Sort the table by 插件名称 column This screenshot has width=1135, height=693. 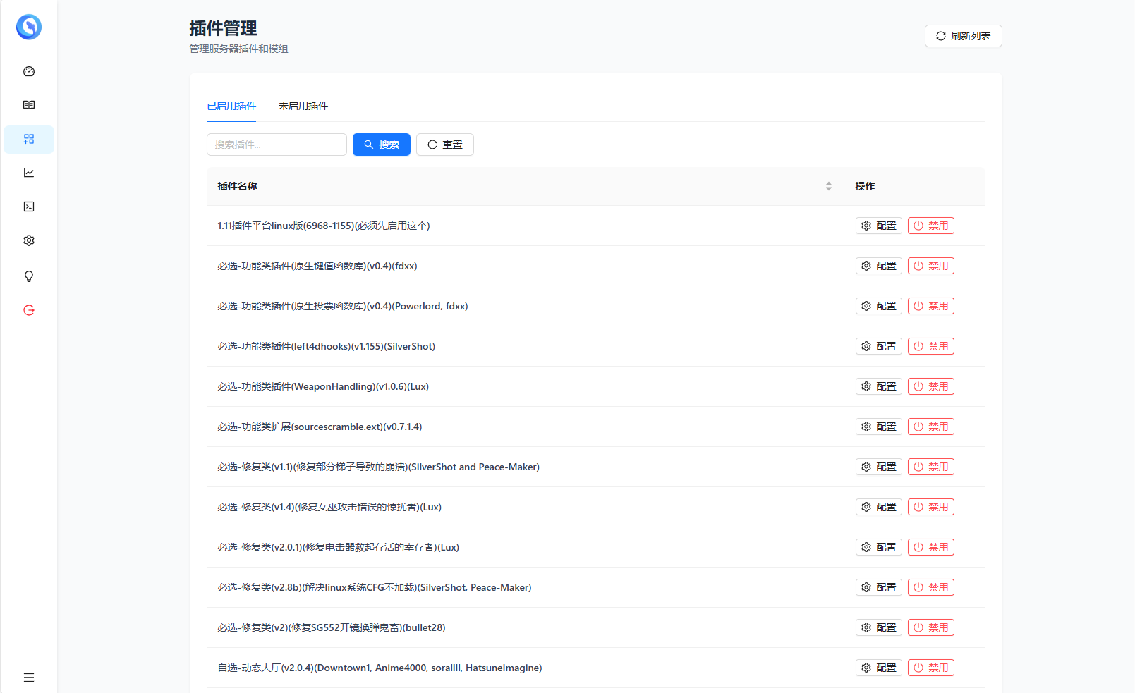828,186
